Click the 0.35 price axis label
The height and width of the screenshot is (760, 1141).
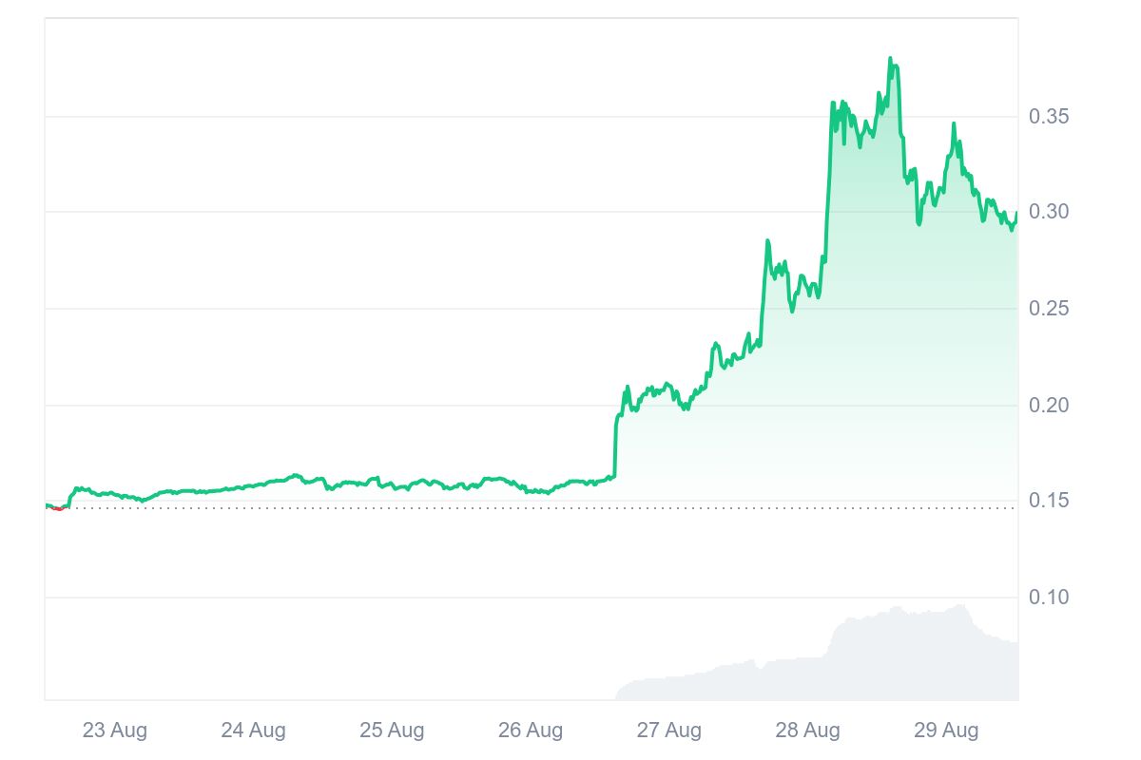1049,117
